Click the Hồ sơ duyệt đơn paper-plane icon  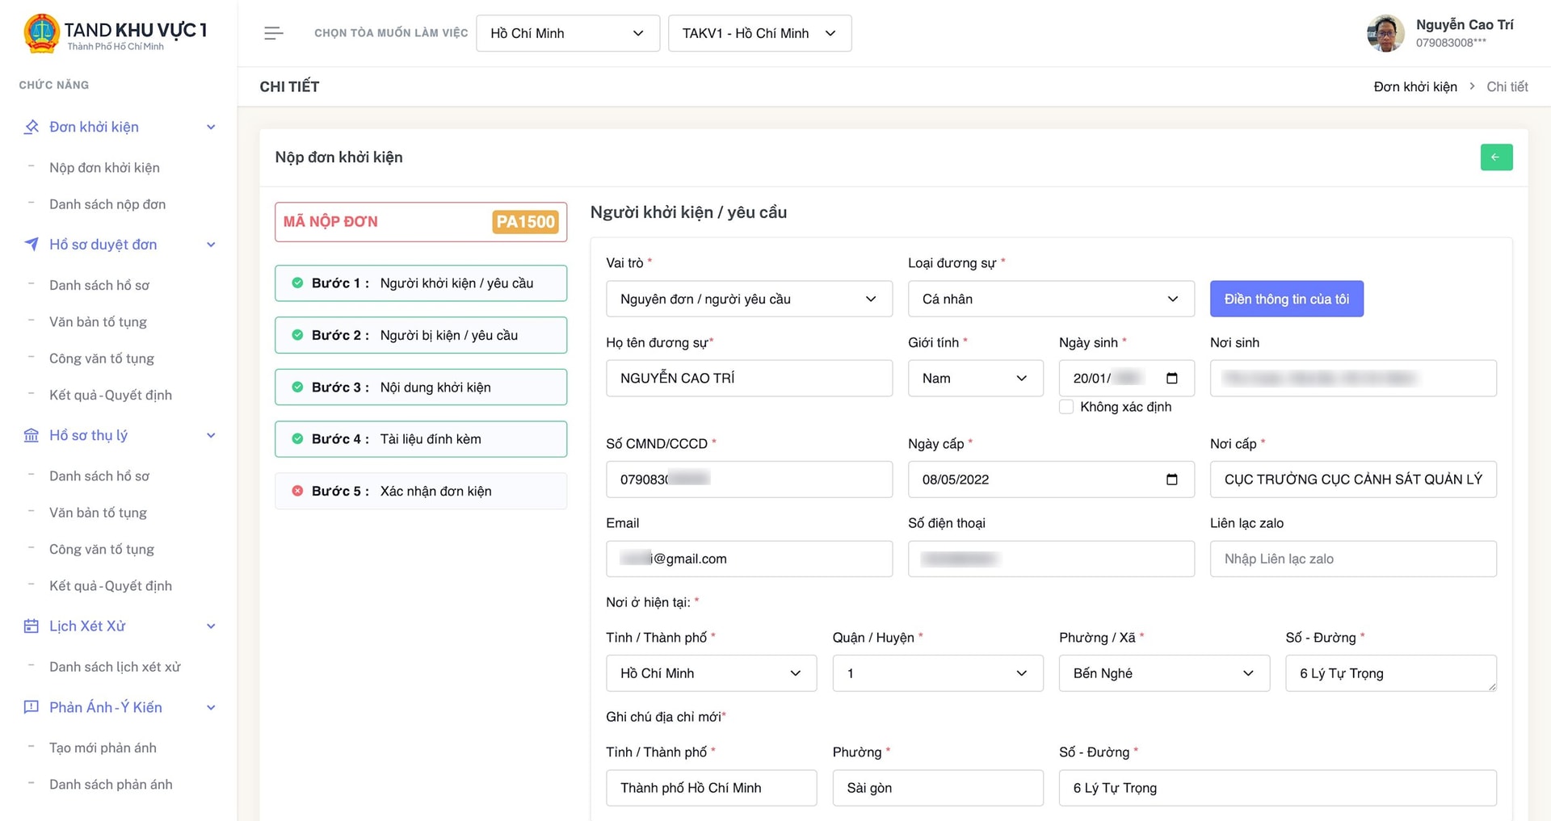click(x=32, y=244)
